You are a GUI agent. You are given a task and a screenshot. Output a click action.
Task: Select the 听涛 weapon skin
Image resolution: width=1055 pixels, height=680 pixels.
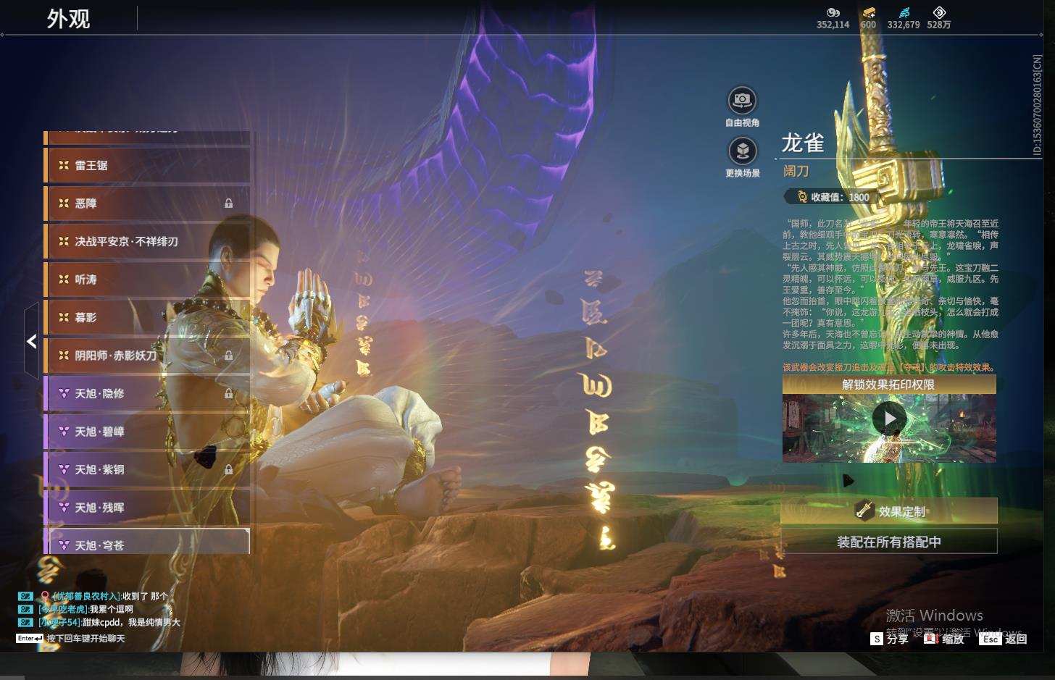(x=147, y=280)
